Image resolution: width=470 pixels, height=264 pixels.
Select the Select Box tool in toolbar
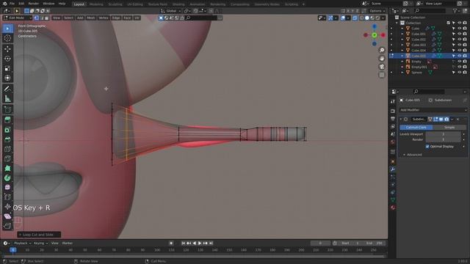7,29
